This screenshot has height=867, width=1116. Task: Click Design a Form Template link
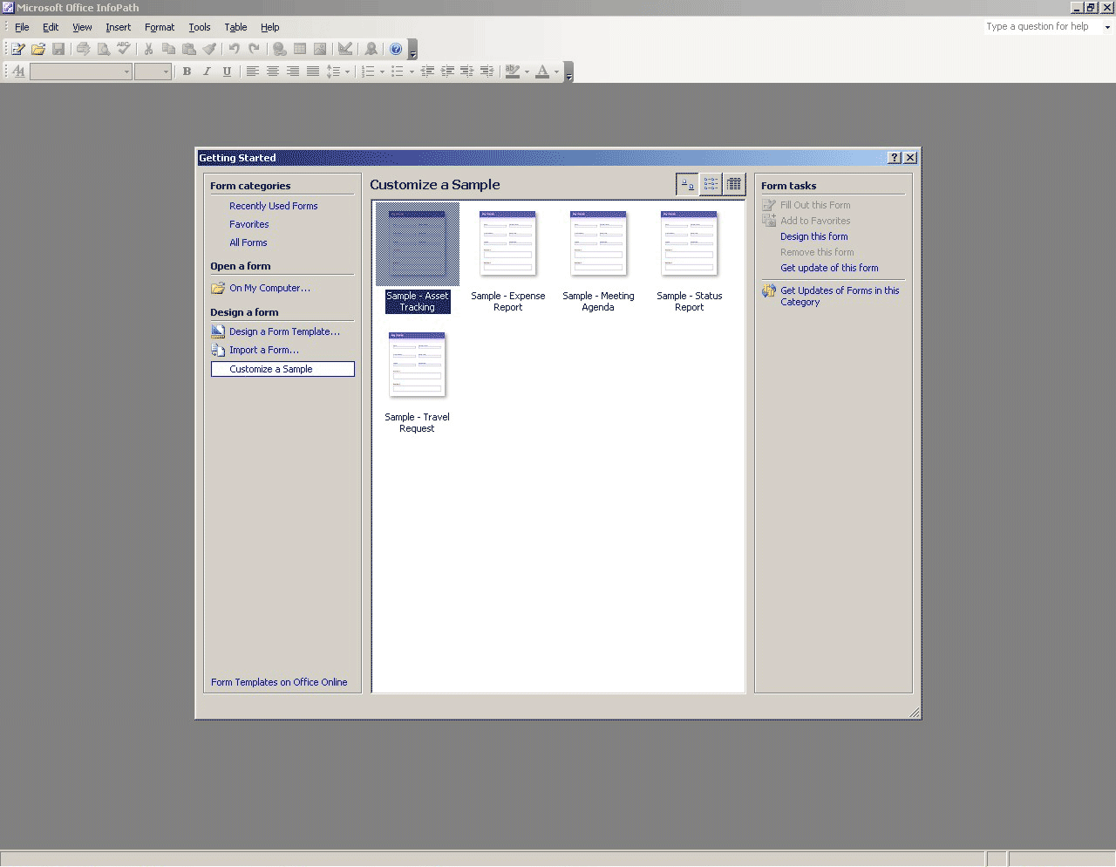pyautogui.click(x=284, y=331)
